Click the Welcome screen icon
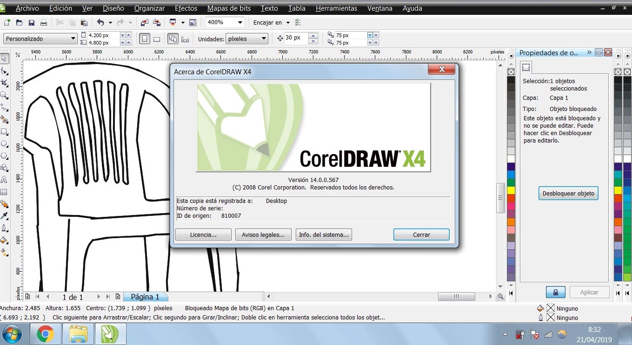The image size is (632, 345). tap(193, 22)
